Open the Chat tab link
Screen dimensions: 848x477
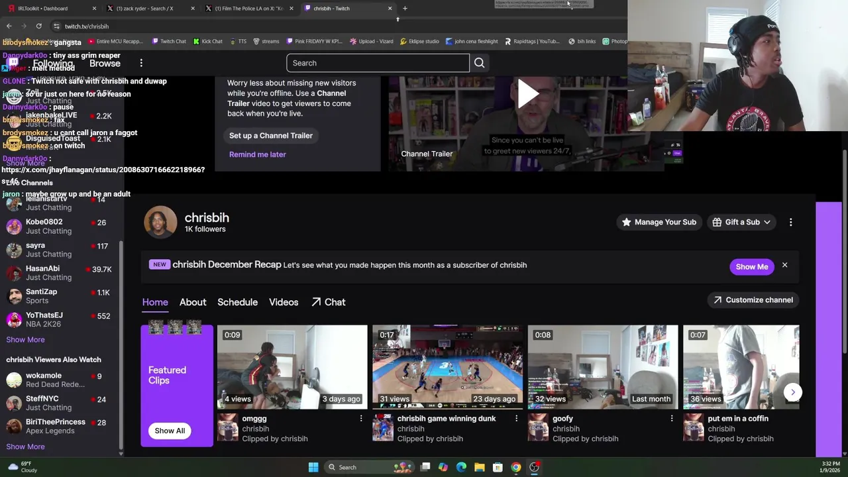pyautogui.click(x=329, y=302)
